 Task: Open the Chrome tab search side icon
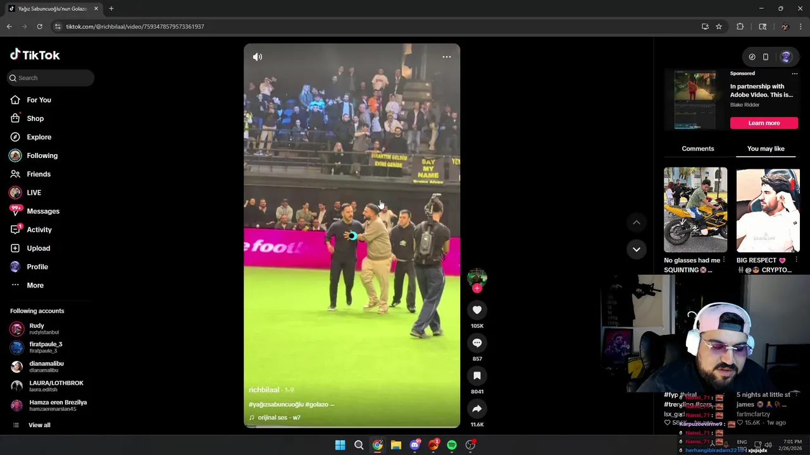pyautogui.click(x=763, y=27)
